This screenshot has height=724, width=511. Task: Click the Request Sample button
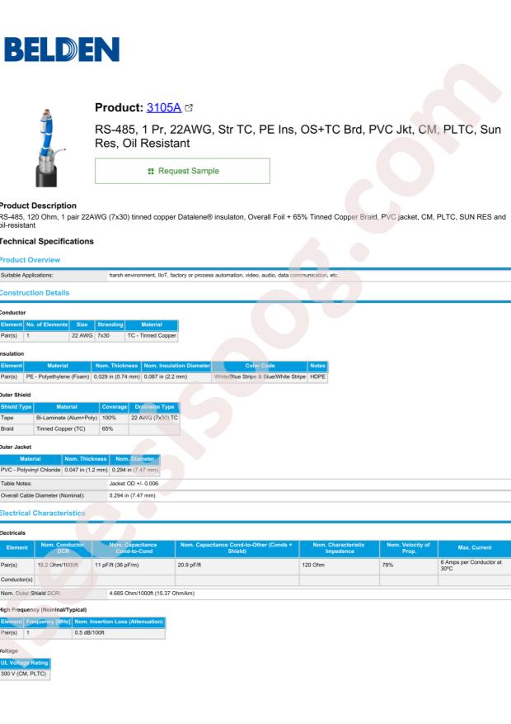[x=182, y=171]
